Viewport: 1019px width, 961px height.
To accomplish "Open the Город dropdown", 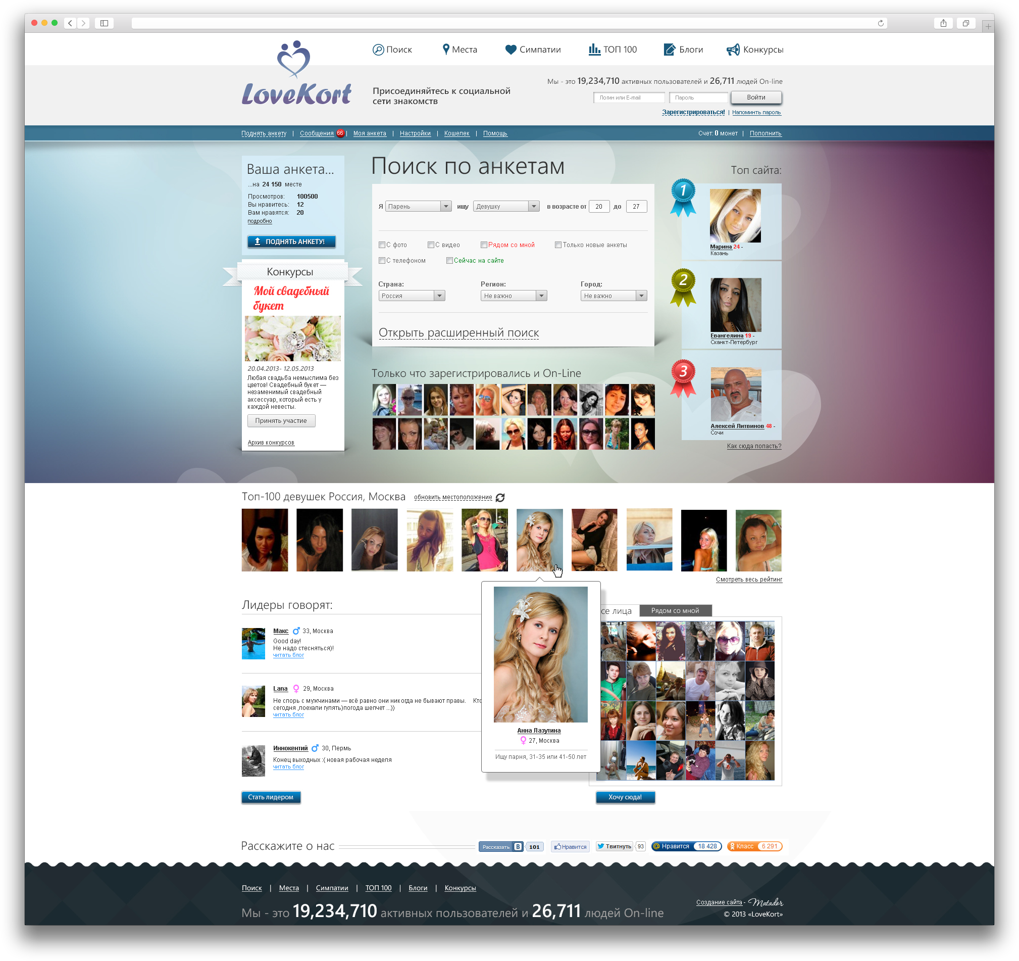I will 614,296.
